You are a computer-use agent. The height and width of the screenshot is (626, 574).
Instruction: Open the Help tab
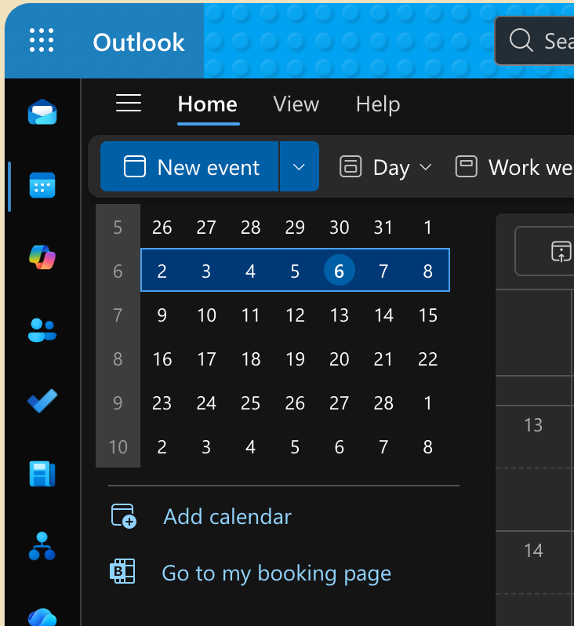[x=377, y=104]
